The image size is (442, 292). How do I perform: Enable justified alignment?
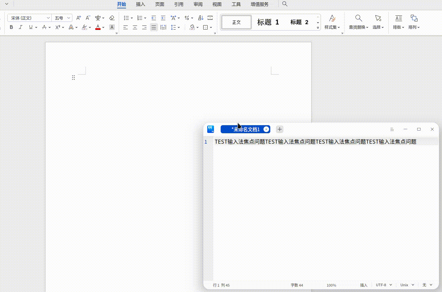154,27
